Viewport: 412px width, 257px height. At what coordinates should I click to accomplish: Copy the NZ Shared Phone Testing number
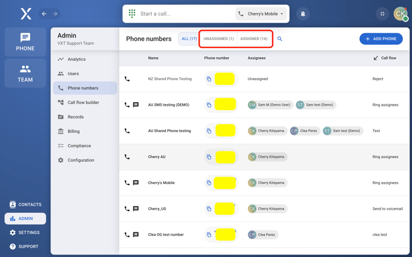point(209,79)
